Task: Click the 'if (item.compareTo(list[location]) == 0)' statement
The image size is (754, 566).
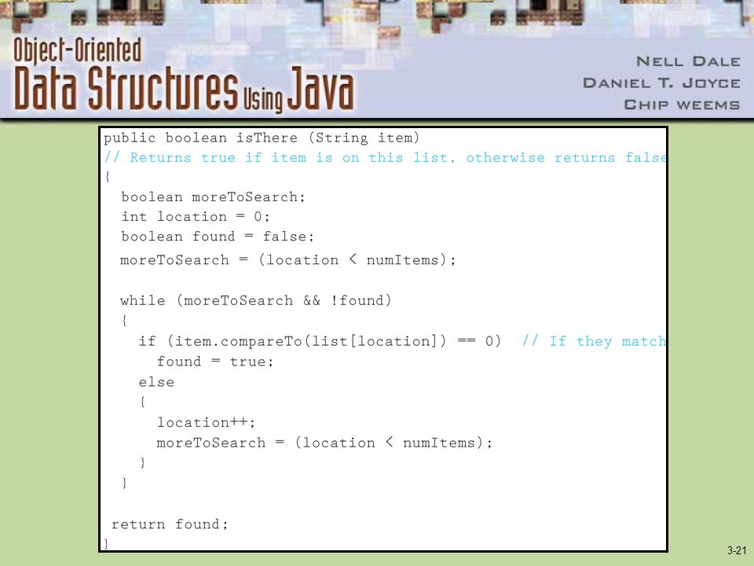Action: (x=320, y=342)
